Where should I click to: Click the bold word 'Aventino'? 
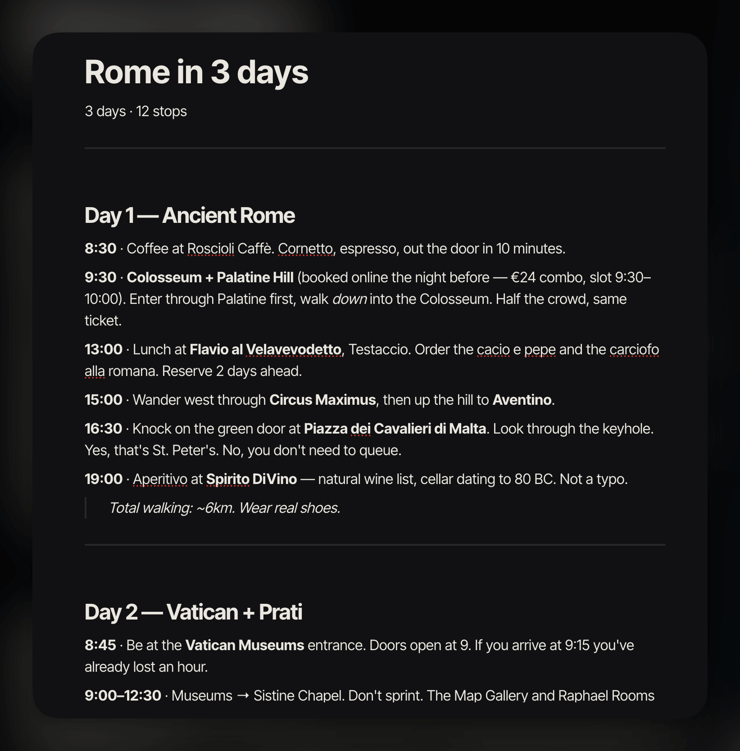click(522, 400)
